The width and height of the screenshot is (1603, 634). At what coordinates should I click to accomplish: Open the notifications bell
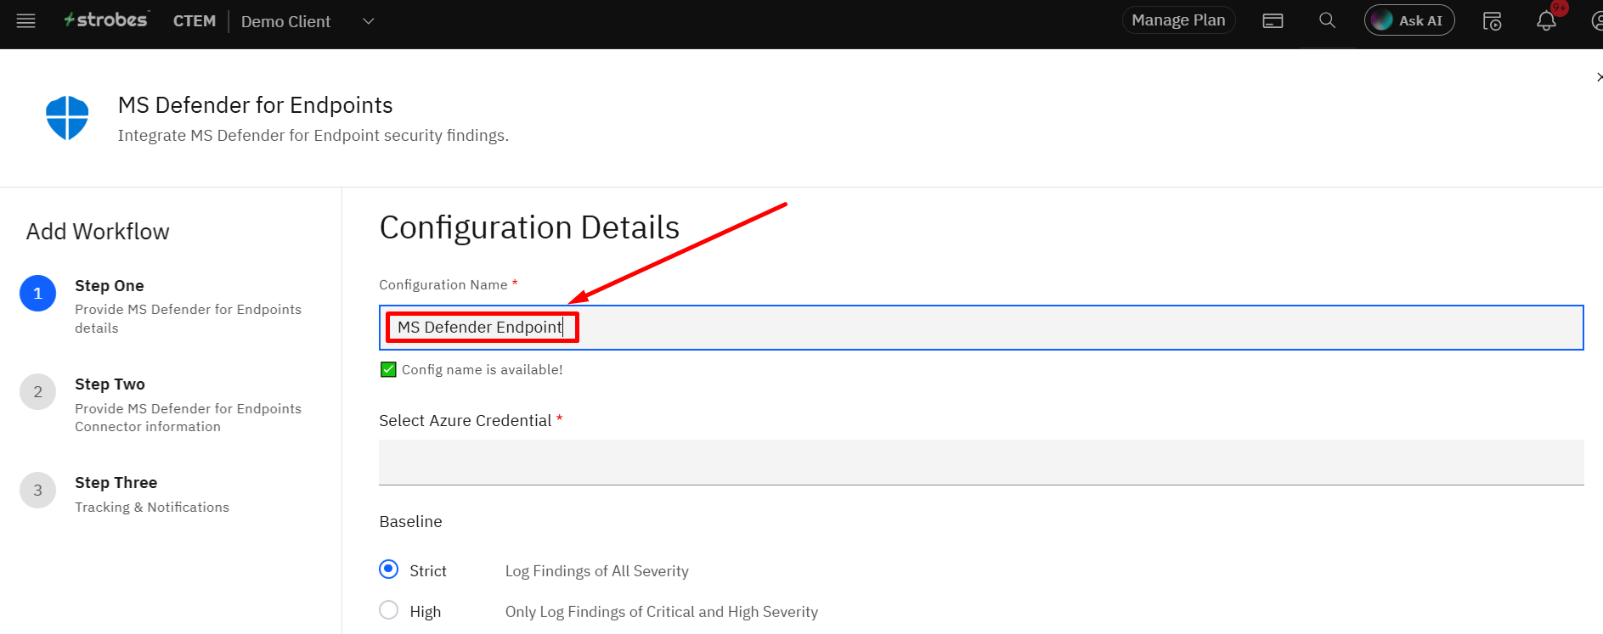click(x=1546, y=21)
